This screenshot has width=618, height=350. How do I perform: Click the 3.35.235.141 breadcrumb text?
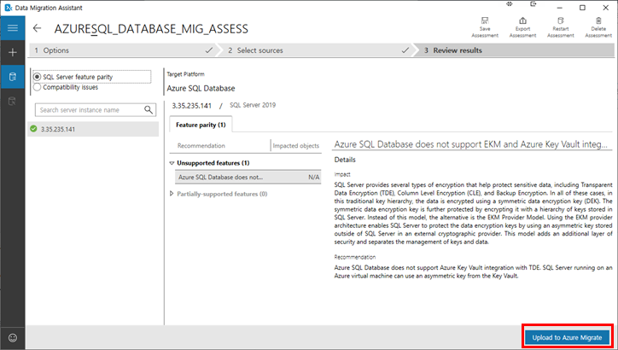(191, 106)
